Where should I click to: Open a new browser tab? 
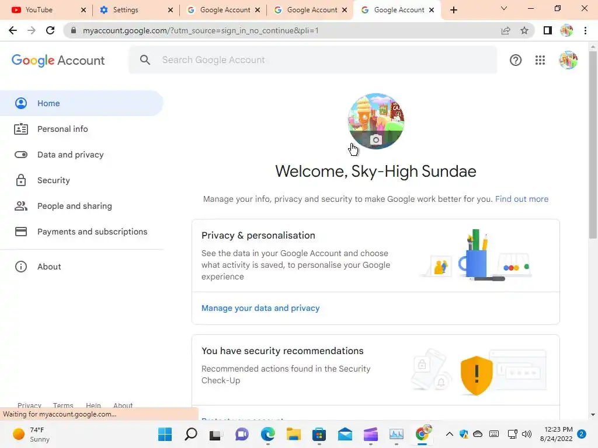click(453, 10)
